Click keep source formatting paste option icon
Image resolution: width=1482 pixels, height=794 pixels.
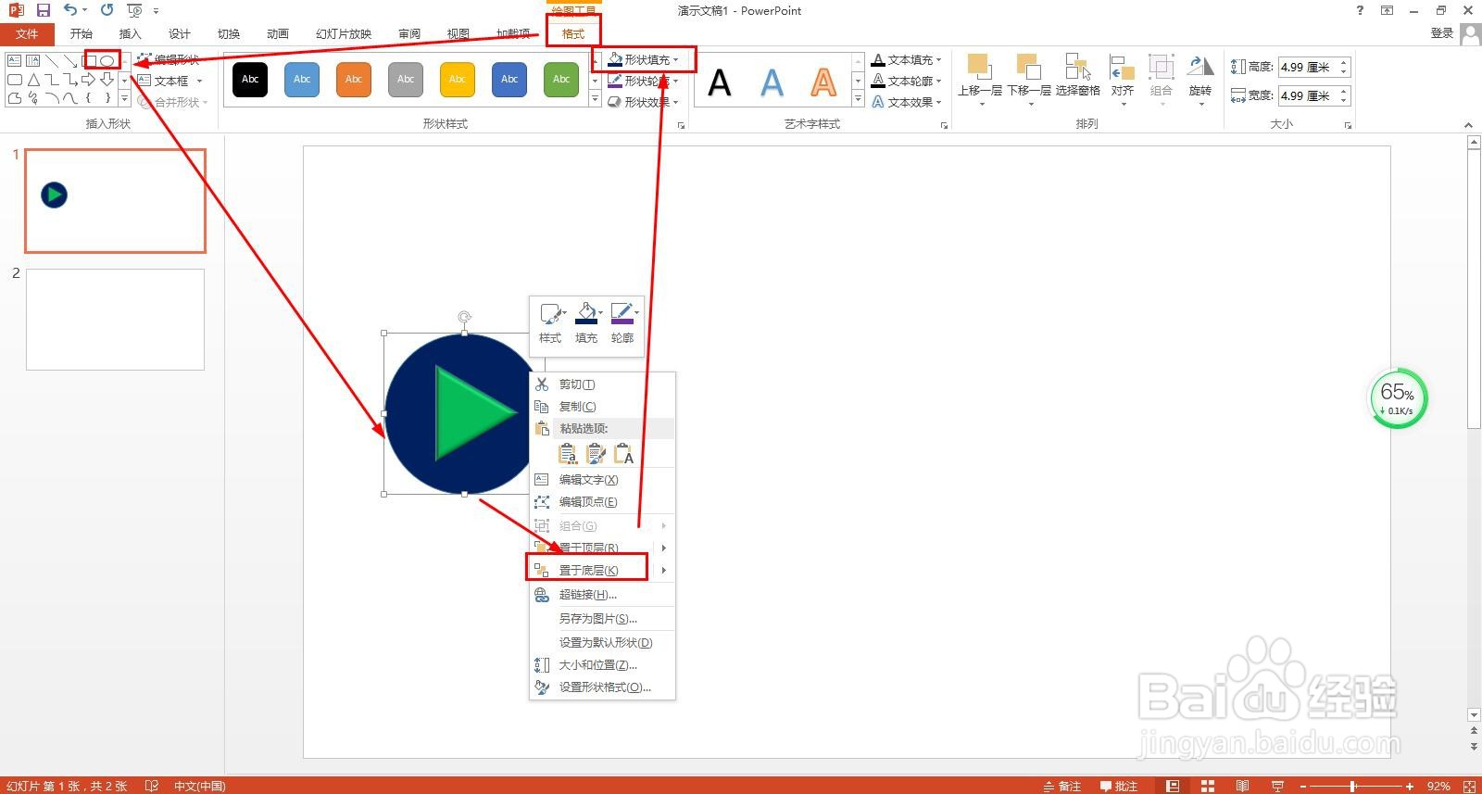pos(596,454)
